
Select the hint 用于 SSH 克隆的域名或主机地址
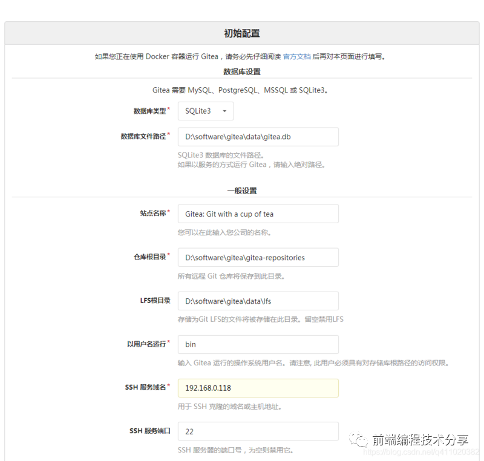point(229,407)
